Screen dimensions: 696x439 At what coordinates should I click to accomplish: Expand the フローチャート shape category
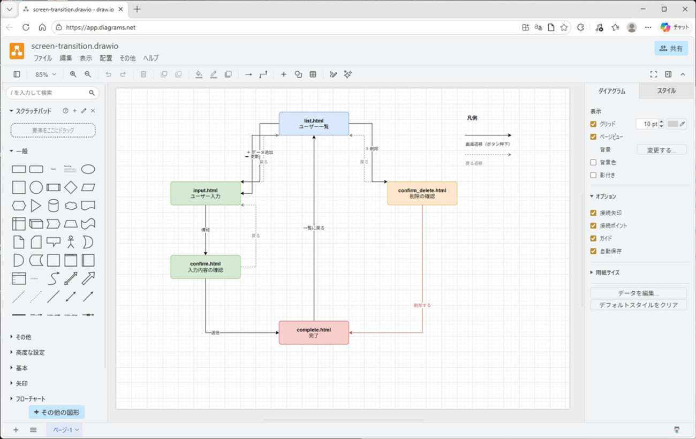[x=31, y=399]
